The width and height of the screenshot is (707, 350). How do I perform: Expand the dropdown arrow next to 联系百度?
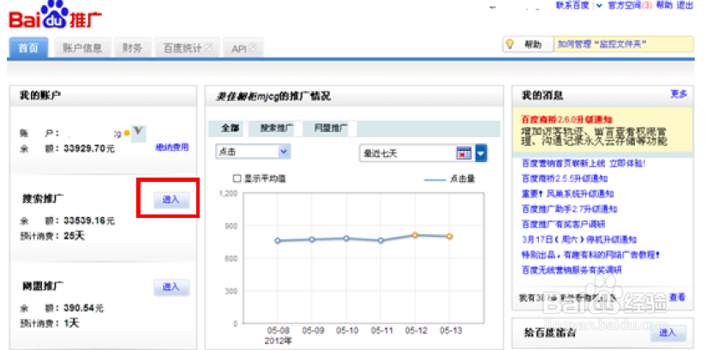599,6
